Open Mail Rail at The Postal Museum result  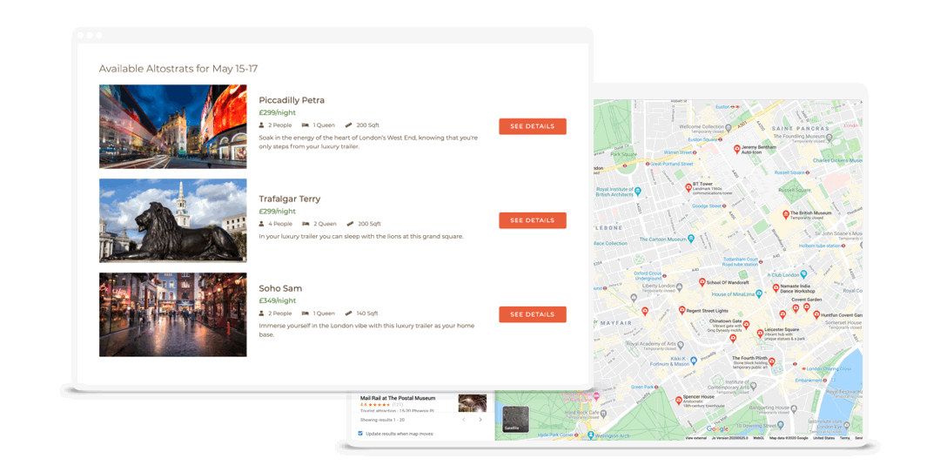(398, 398)
